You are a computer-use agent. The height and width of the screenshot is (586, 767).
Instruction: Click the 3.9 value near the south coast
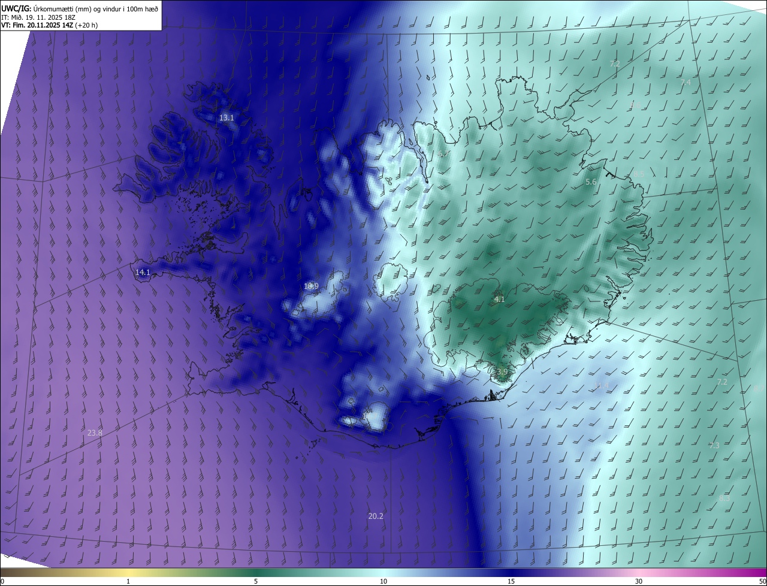click(502, 372)
